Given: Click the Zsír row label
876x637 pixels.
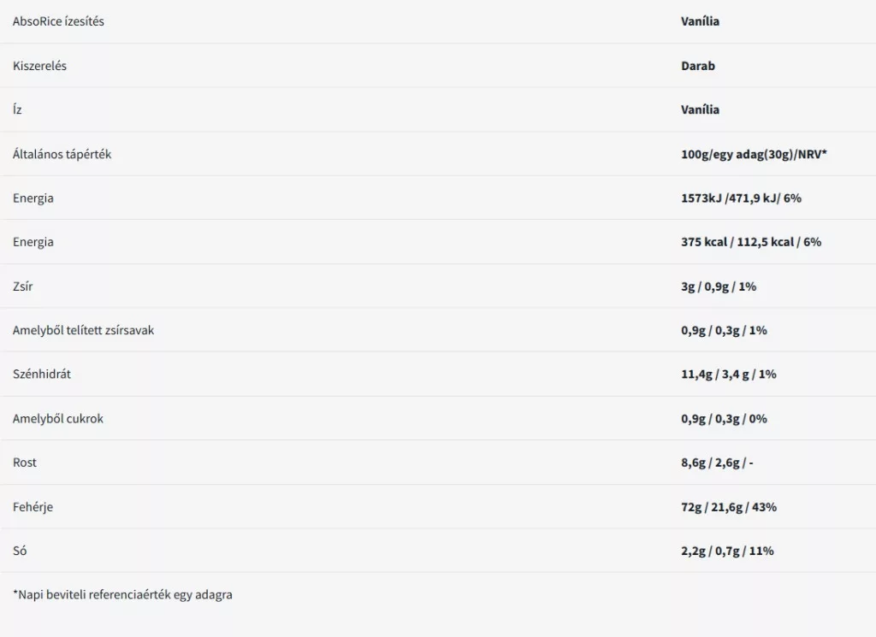Looking at the screenshot, I should tap(23, 286).
